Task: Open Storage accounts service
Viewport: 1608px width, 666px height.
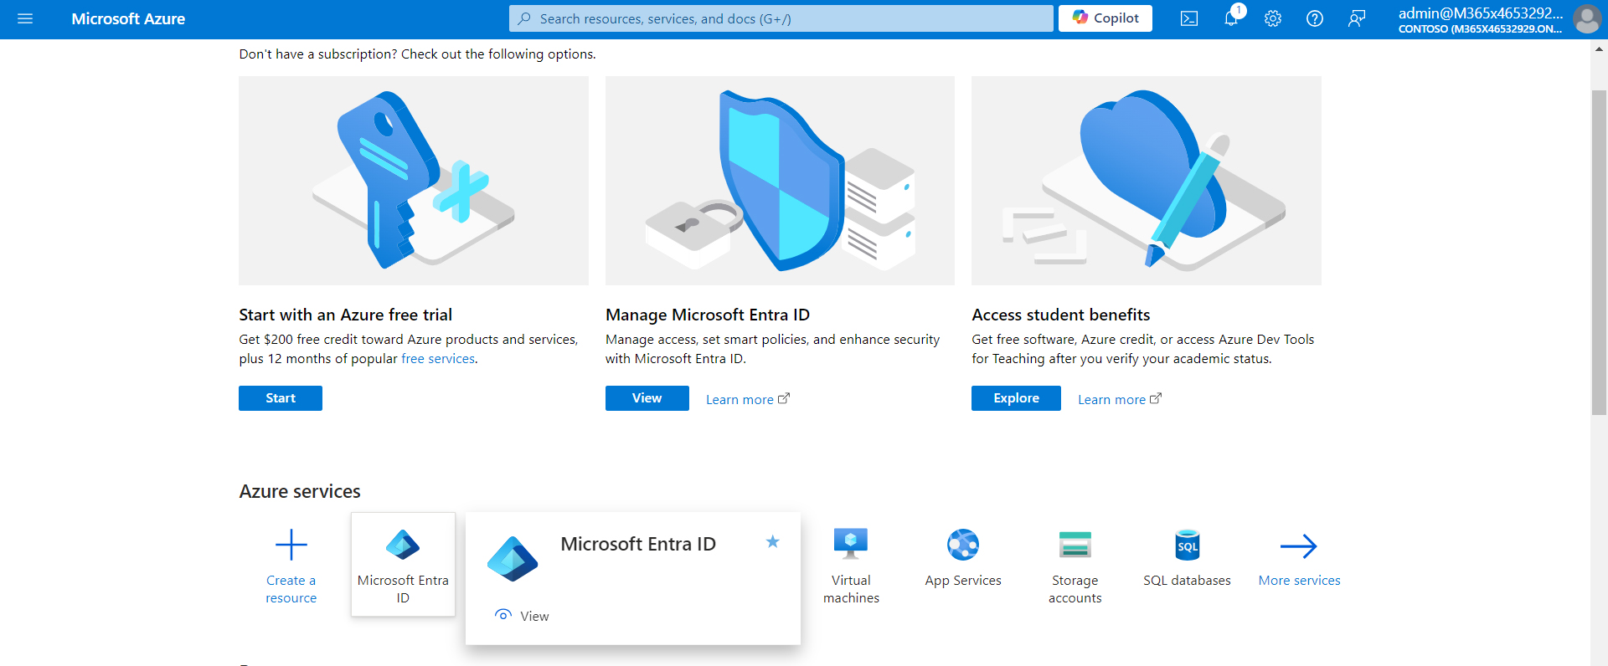Action: [x=1075, y=566]
